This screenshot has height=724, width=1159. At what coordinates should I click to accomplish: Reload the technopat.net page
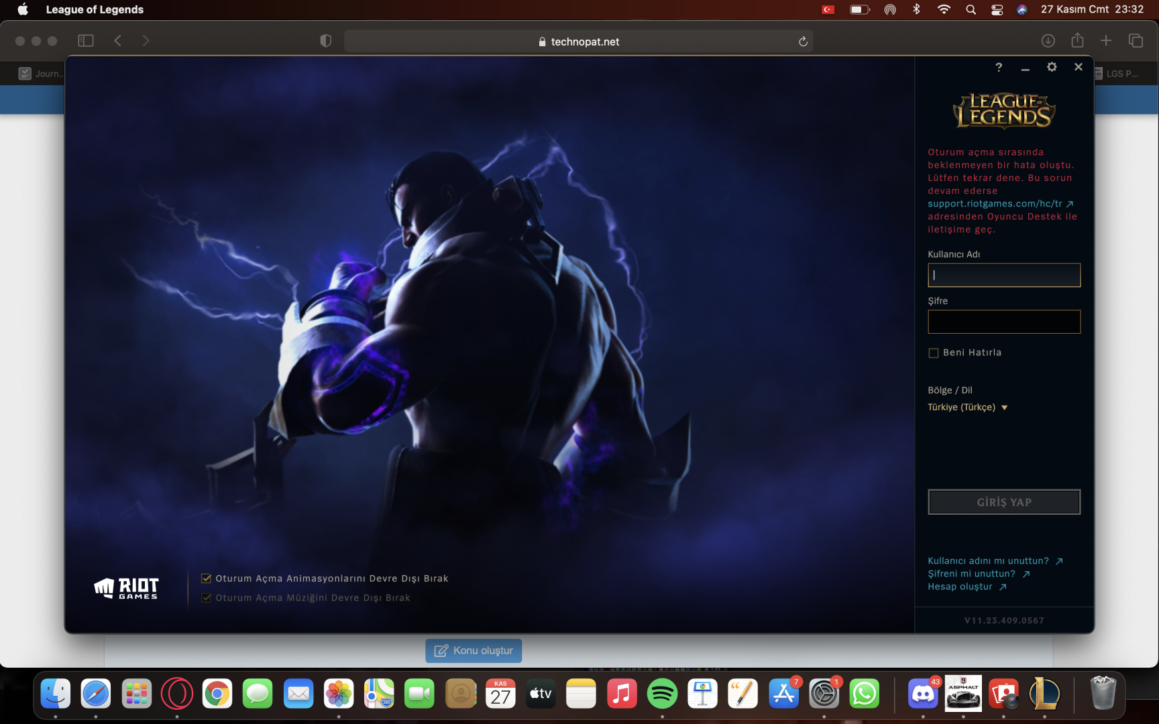pyautogui.click(x=803, y=42)
